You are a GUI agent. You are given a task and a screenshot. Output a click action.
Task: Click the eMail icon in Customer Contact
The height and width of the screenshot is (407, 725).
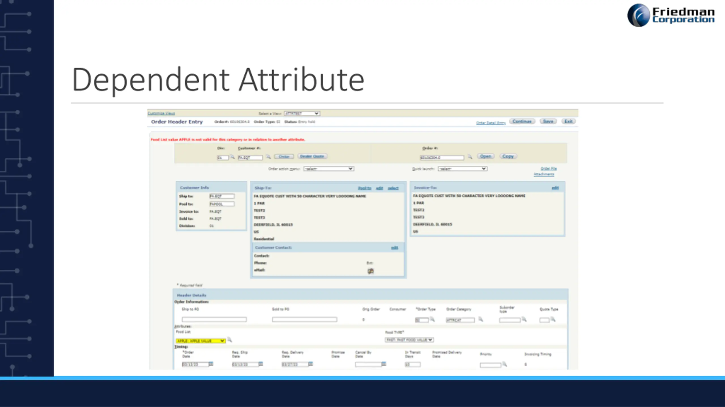370,271
